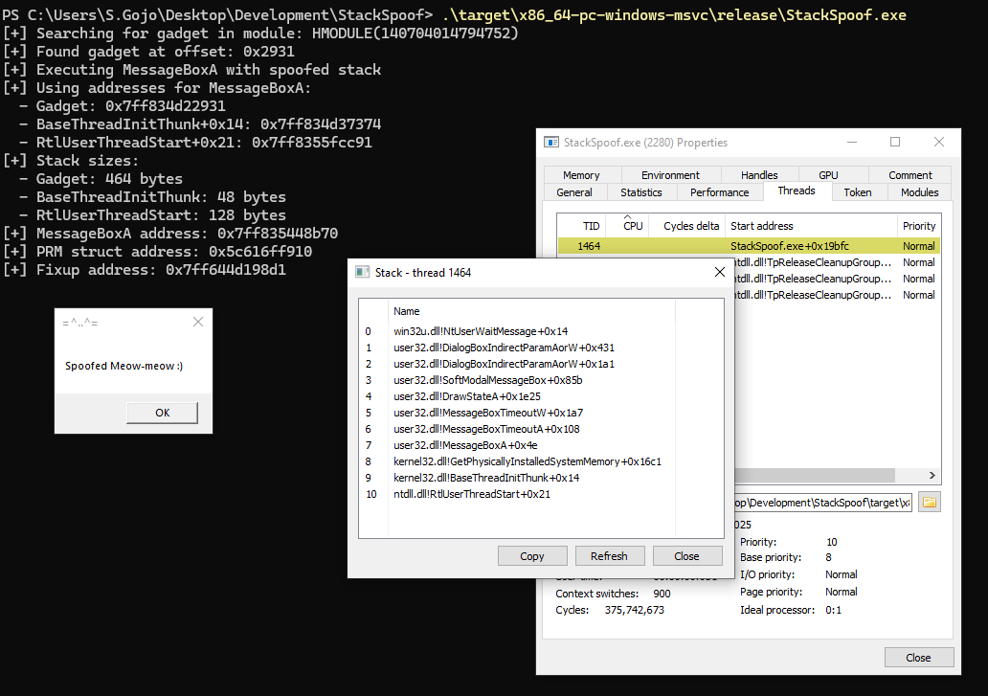Select stack frame DialogBoxIndirectParamAorW+0x431
Viewport: 988px width, 696px height.
(504, 348)
